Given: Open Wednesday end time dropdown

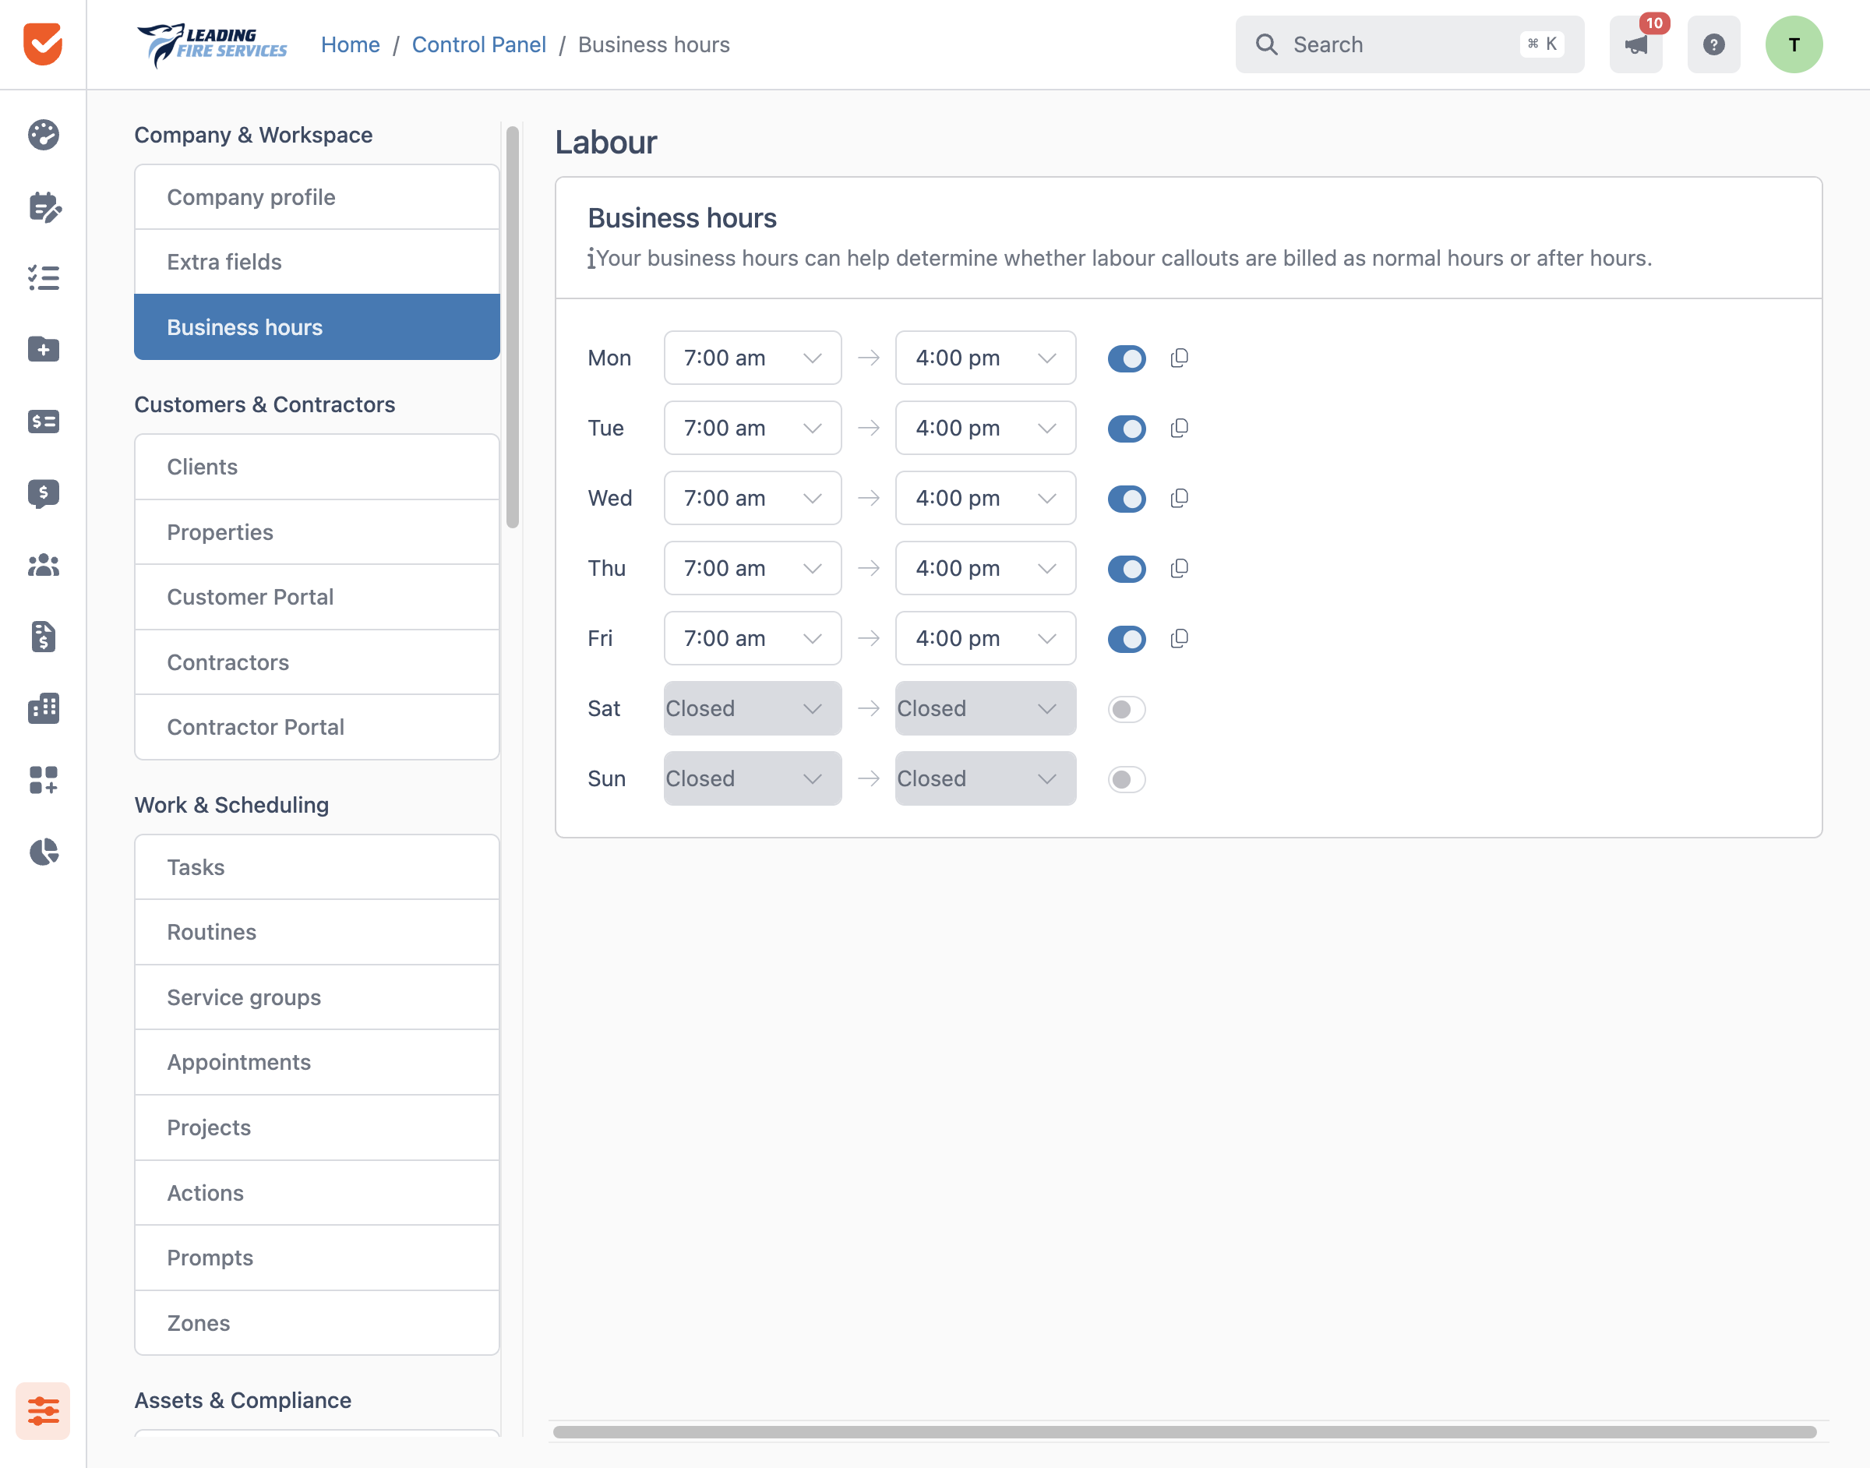Looking at the screenshot, I should coord(986,498).
